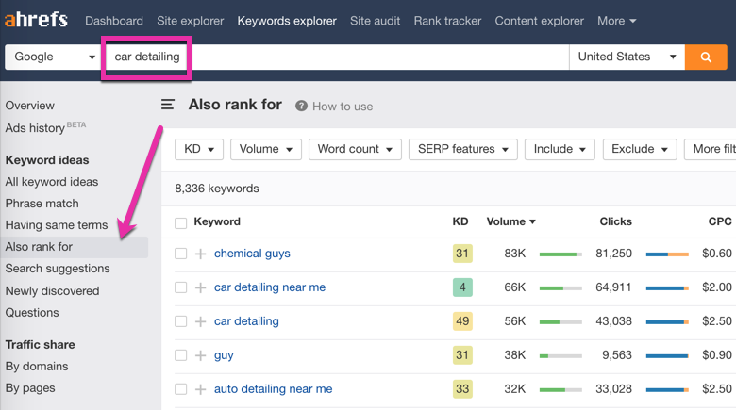The width and height of the screenshot is (736, 410).
Task: Click plus icon for auto detailing near me
Action: 200,389
